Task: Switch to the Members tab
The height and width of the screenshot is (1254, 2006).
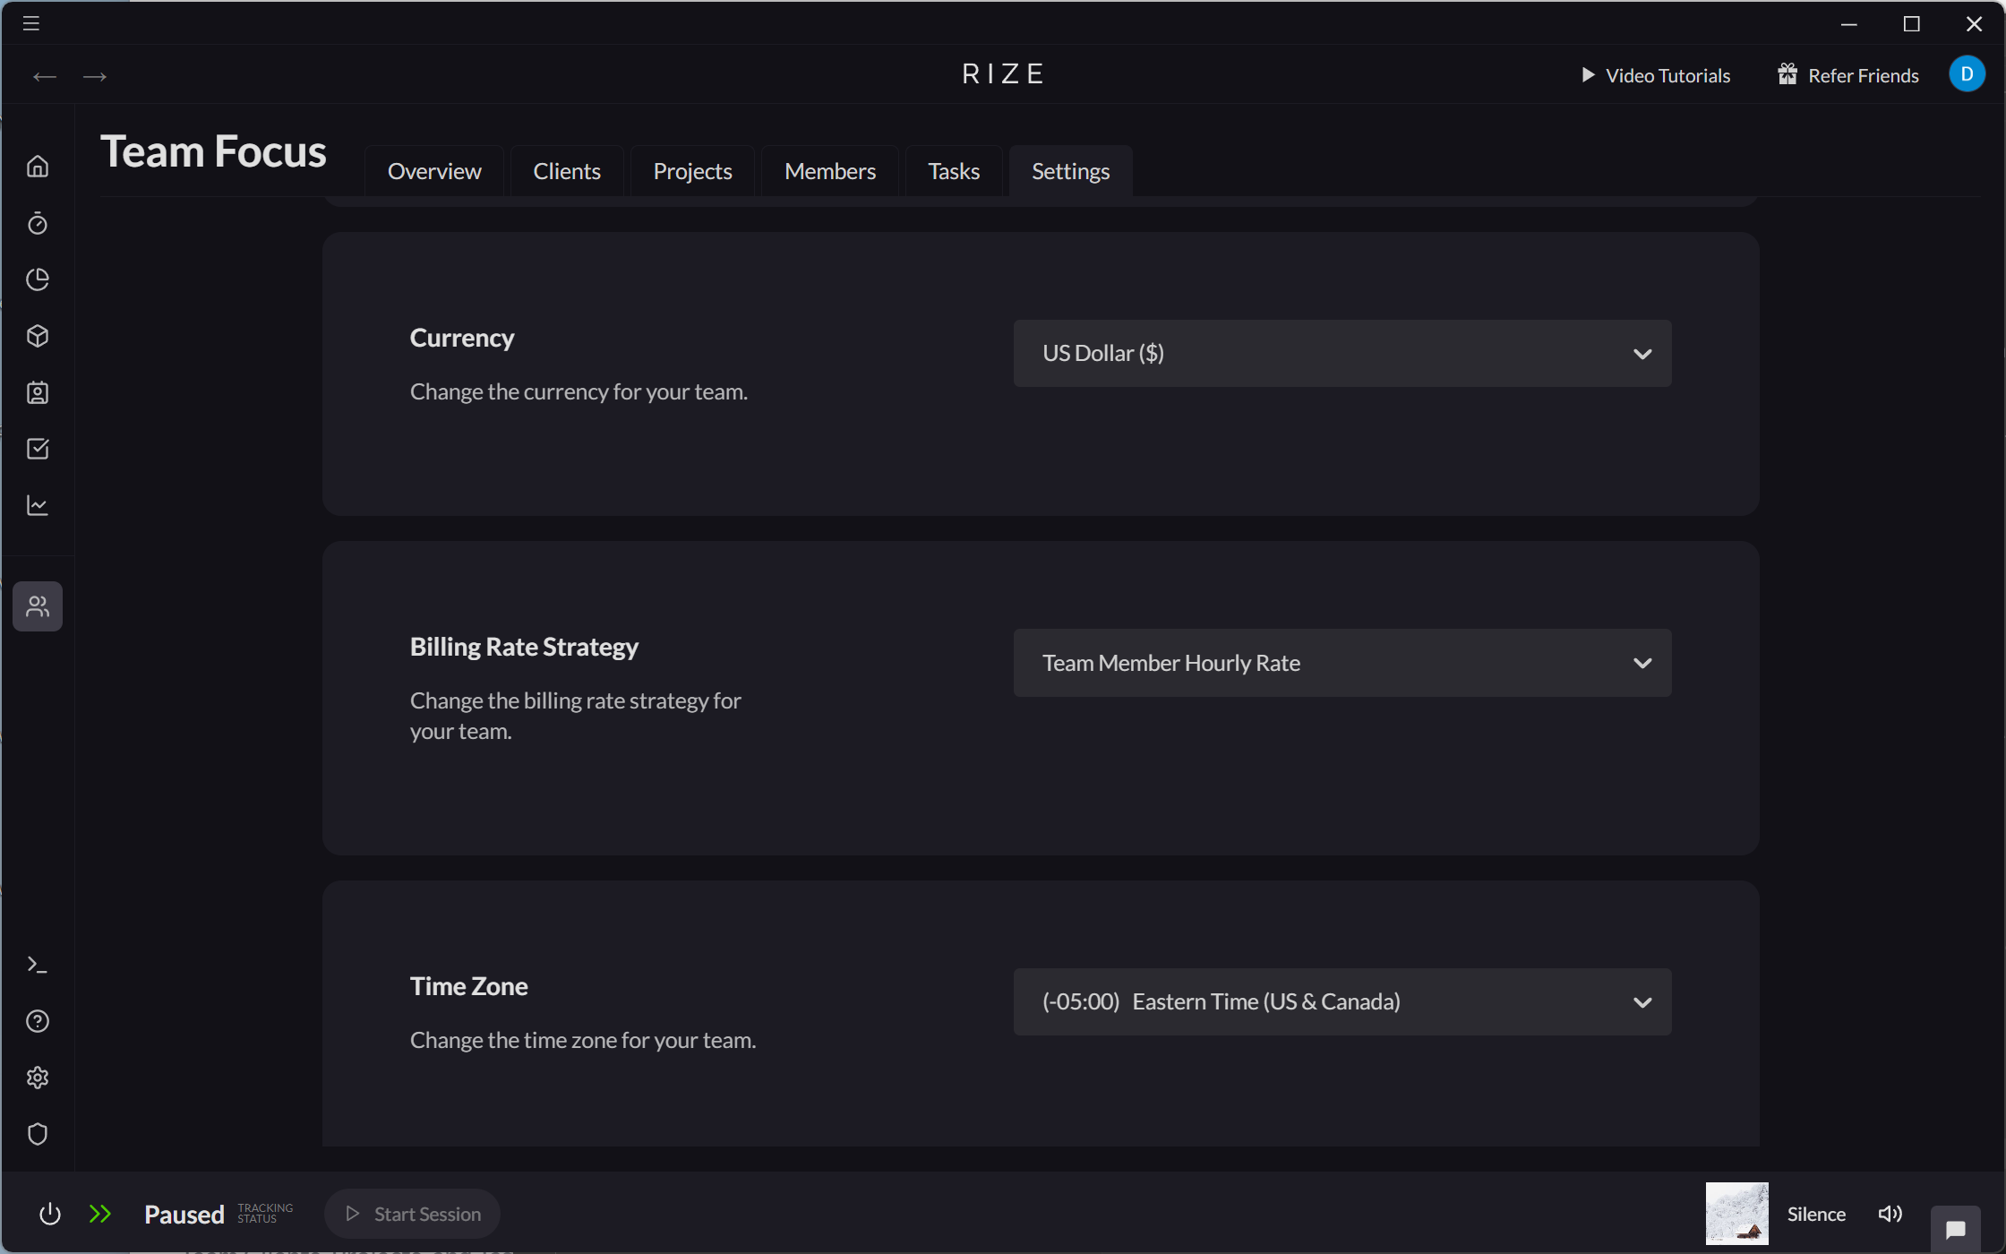Action: point(830,171)
